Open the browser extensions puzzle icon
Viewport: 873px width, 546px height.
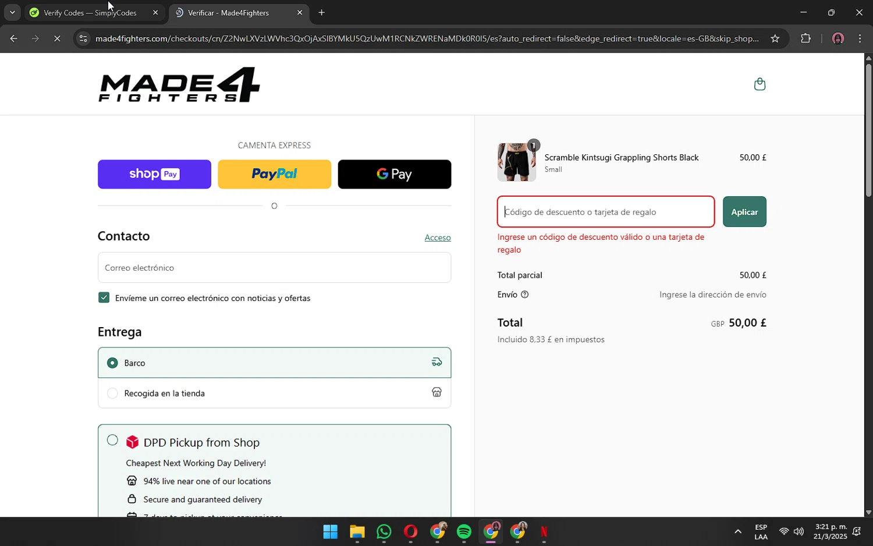(x=805, y=38)
